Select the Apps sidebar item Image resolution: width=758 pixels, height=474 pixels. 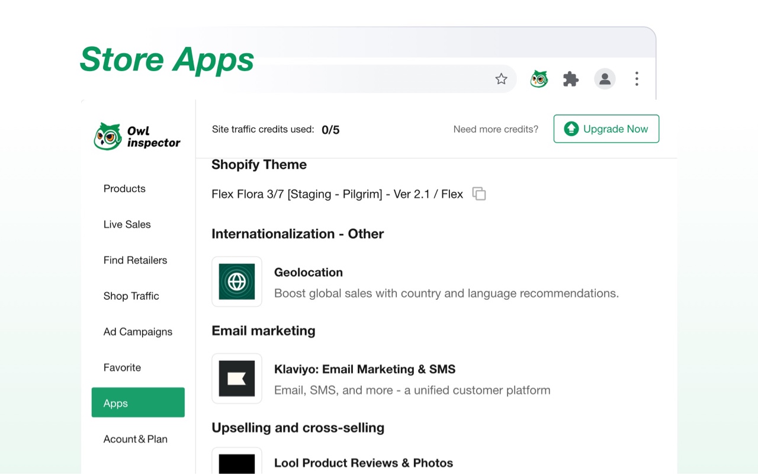(138, 402)
